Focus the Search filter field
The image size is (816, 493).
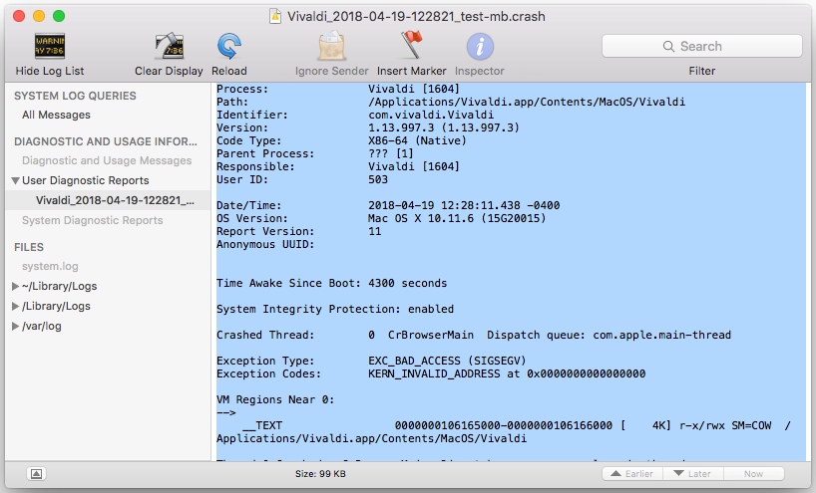[x=702, y=46]
